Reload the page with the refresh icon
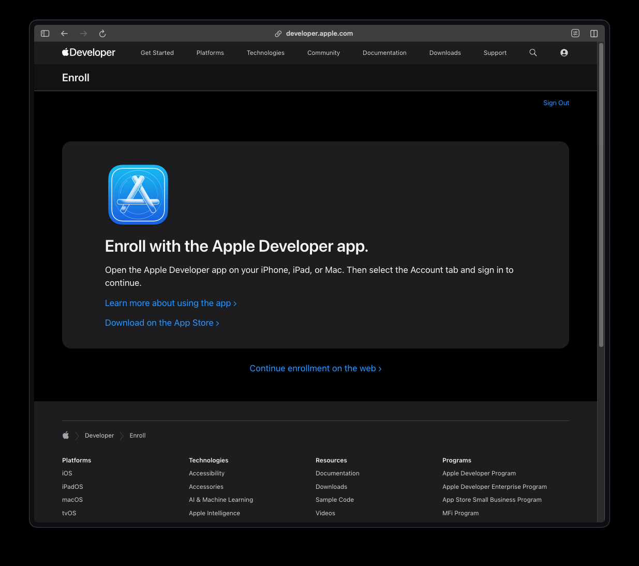The width and height of the screenshot is (639, 566). pos(102,34)
